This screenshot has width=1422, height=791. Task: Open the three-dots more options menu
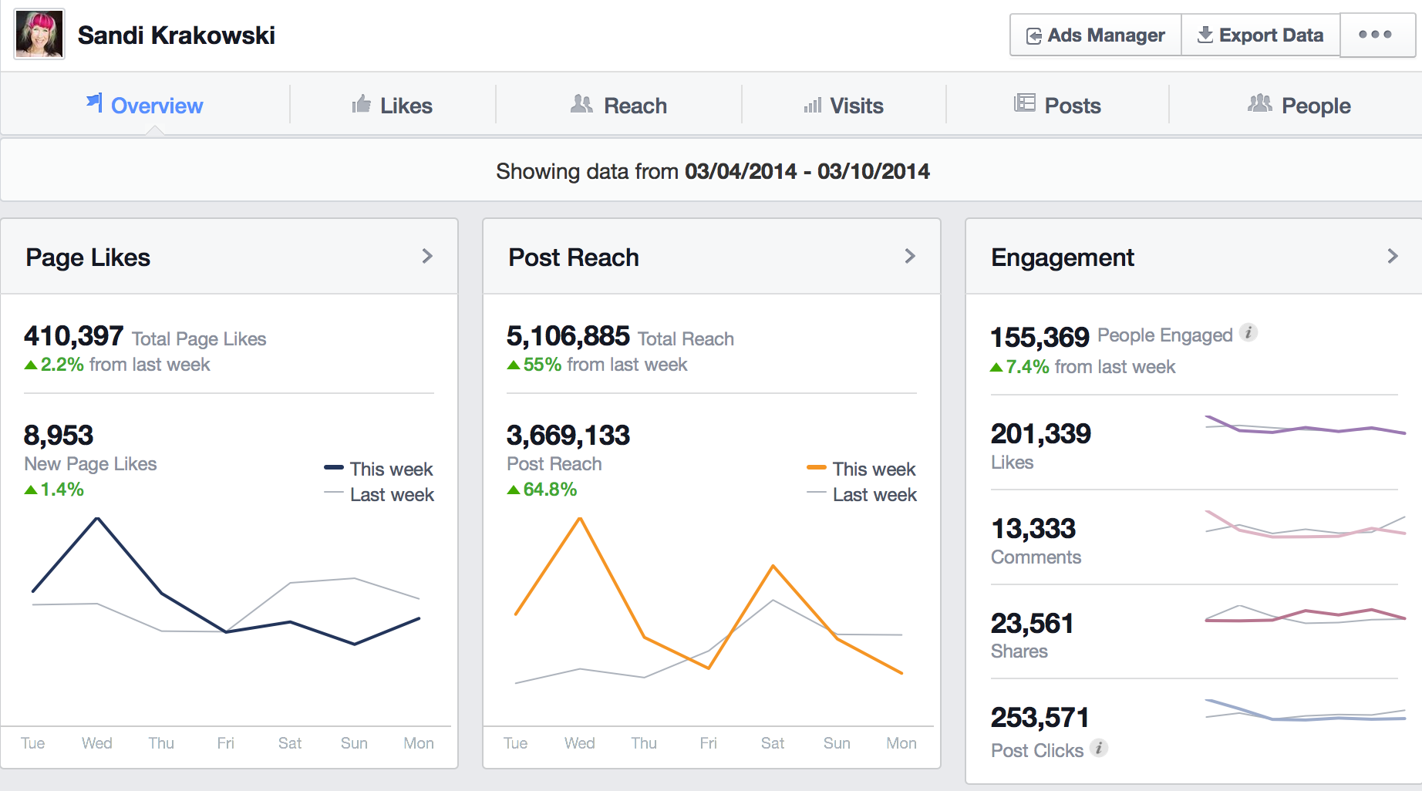1375,35
